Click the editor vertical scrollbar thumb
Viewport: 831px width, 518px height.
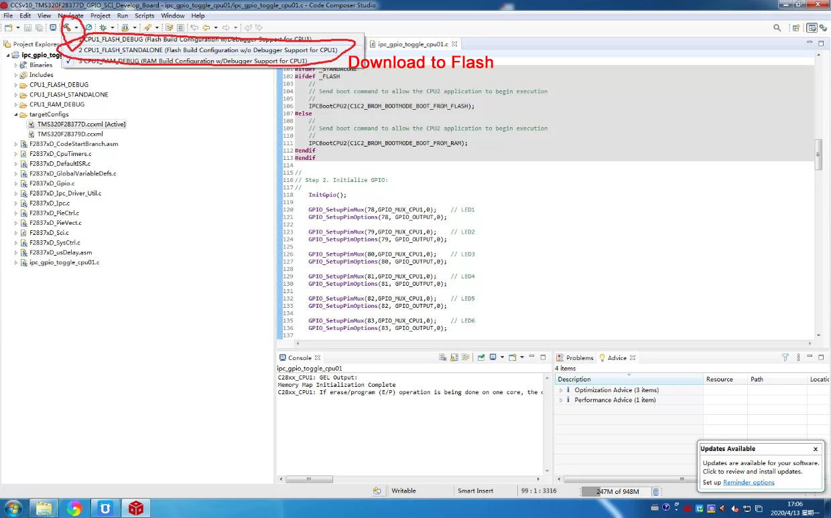coord(818,154)
